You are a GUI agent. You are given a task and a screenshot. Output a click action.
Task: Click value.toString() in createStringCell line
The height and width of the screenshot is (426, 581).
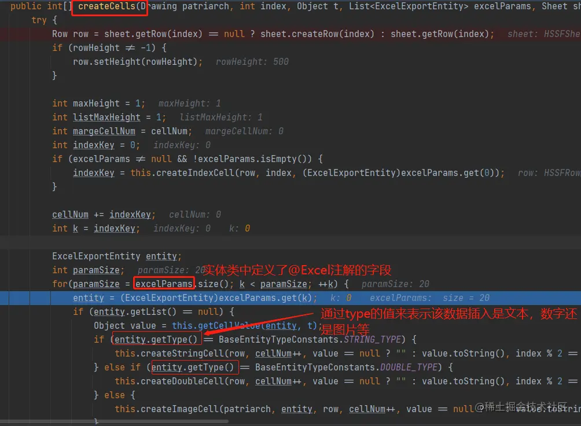pyautogui.click(x=463, y=354)
